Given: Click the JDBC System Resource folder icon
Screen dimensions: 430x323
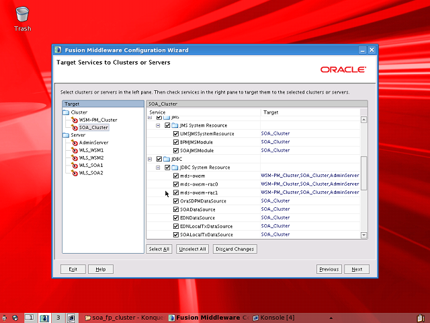Looking at the screenshot, I should 175,168.
